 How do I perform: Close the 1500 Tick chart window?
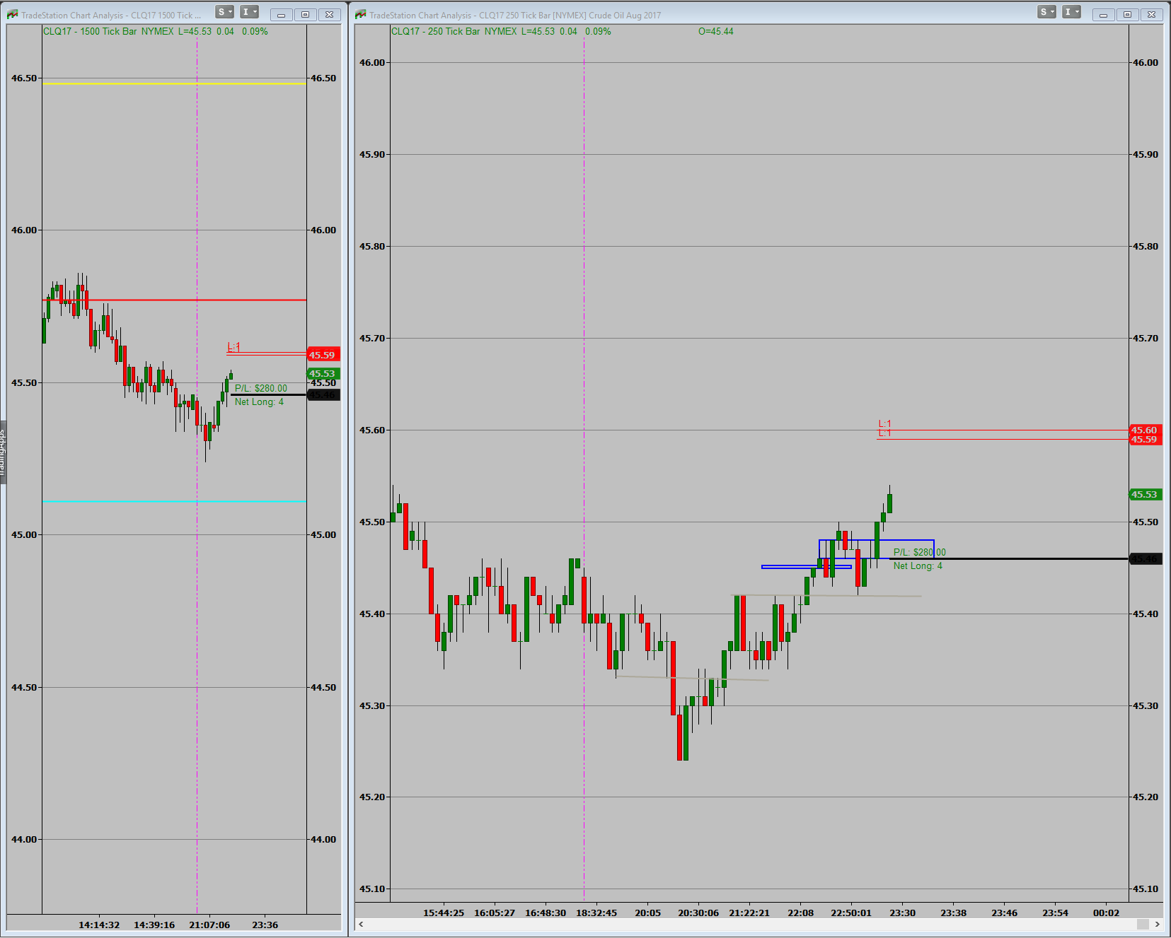pos(330,15)
